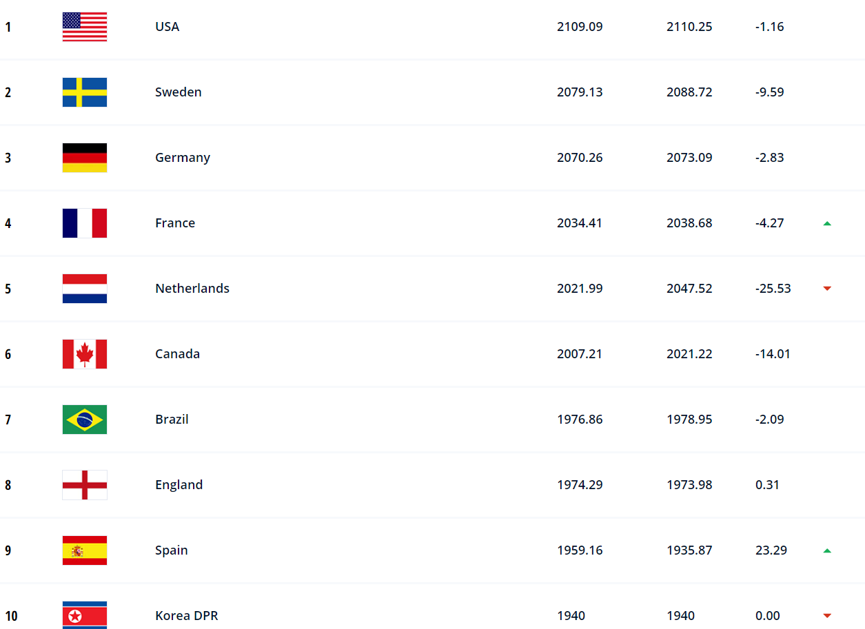Open the Netherlands team name link

click(192, 289)
